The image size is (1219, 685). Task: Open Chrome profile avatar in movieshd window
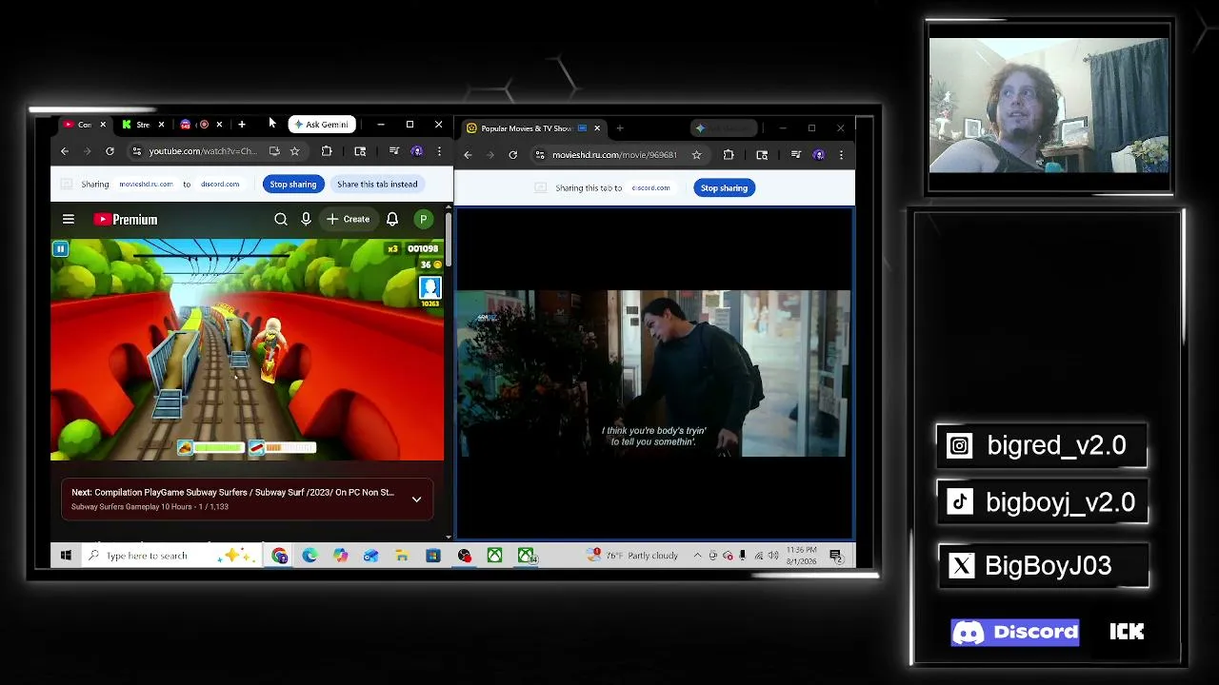pos(818,155)
